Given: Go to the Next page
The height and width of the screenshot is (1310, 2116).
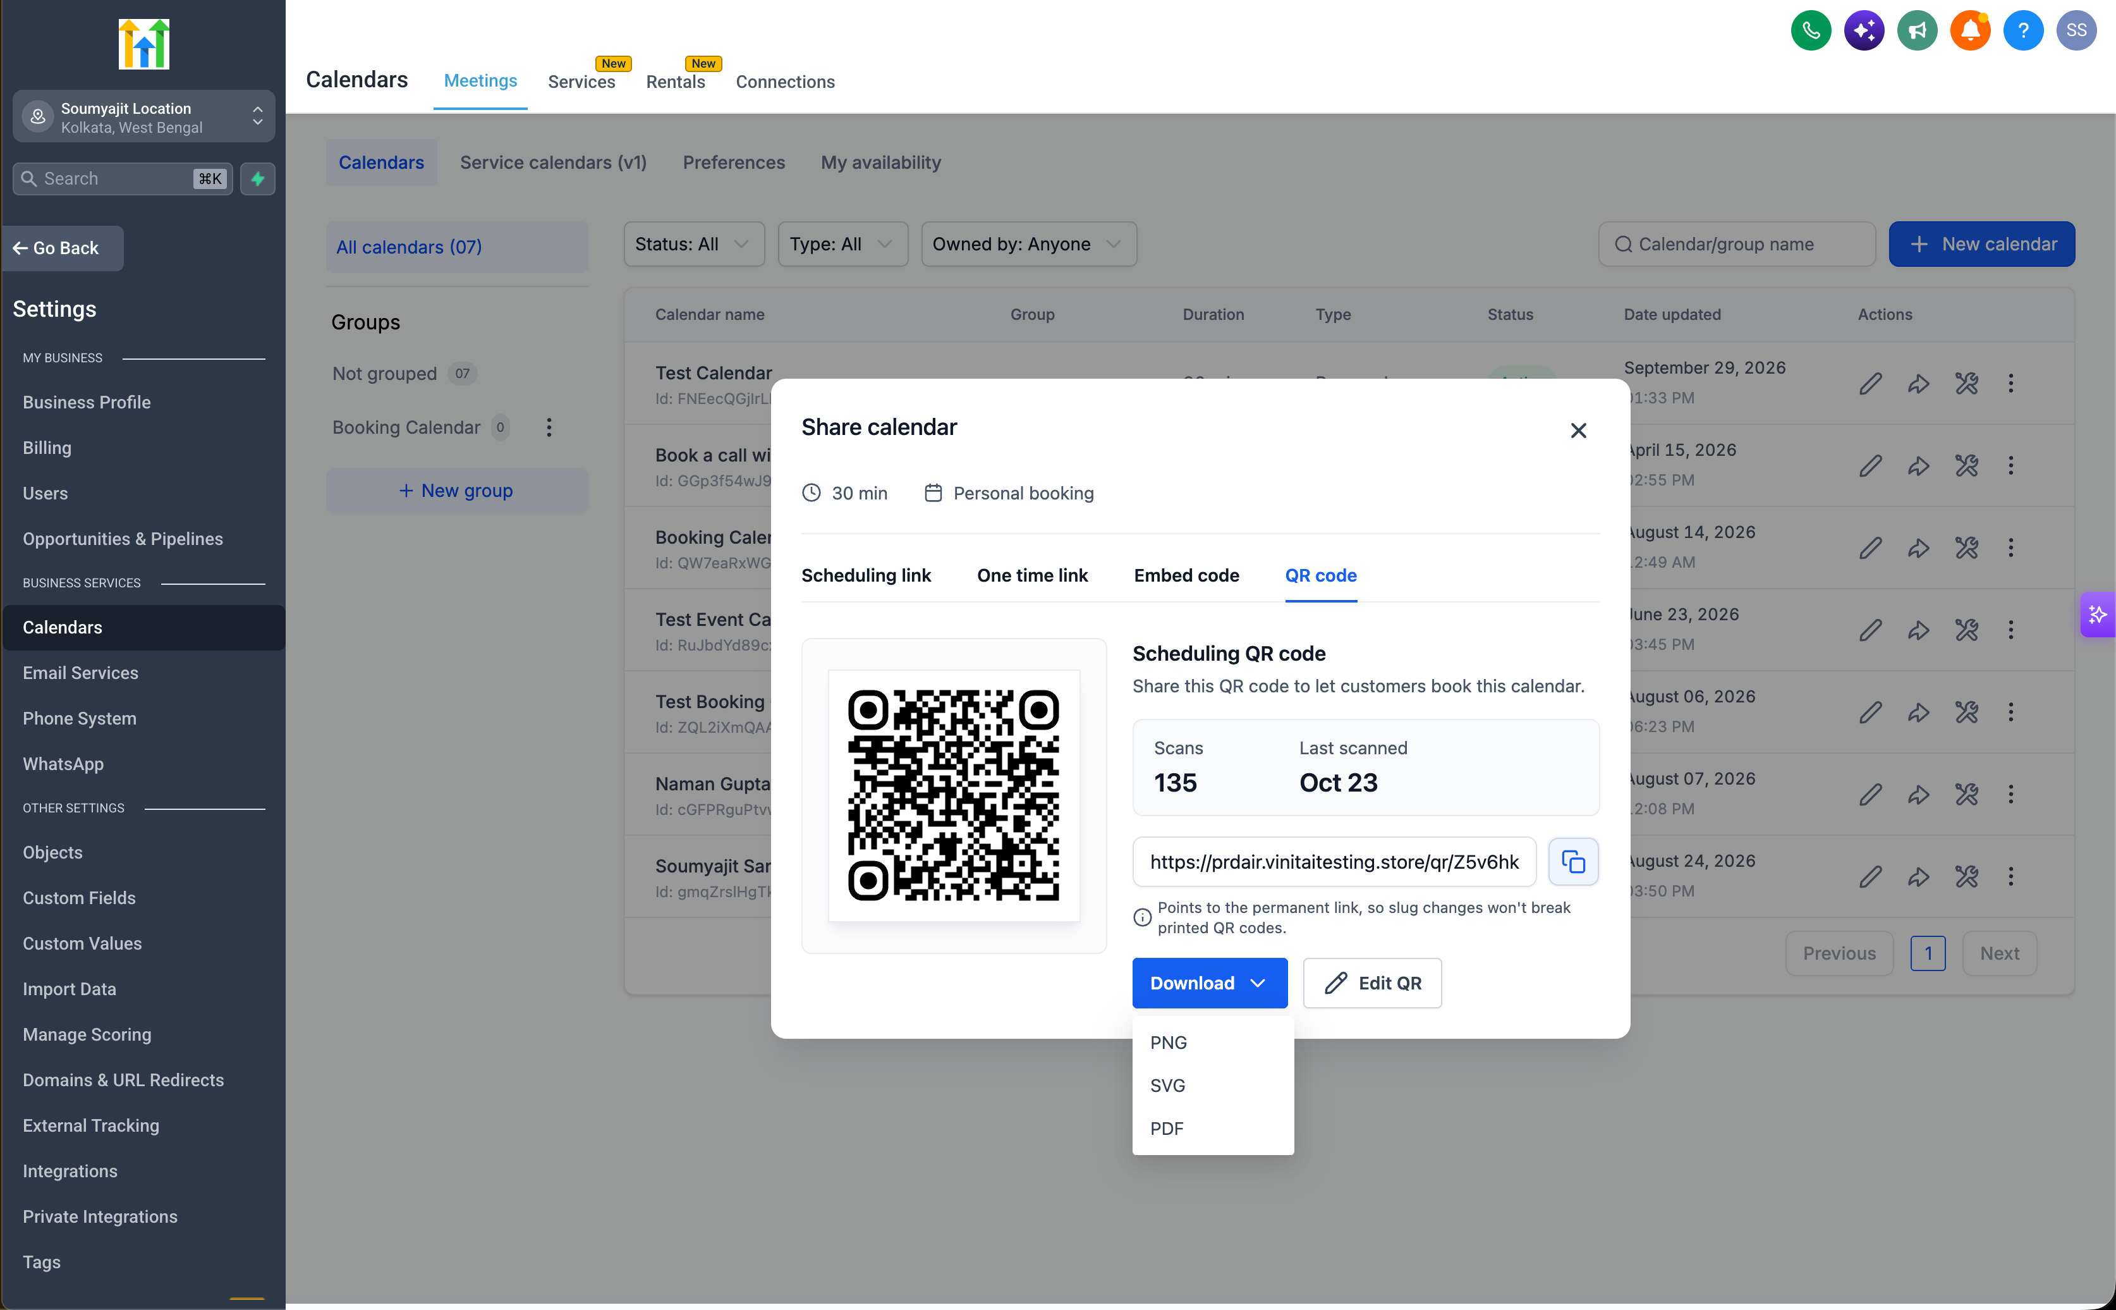Looking at the screenshot, I should tap(1999, 953).
